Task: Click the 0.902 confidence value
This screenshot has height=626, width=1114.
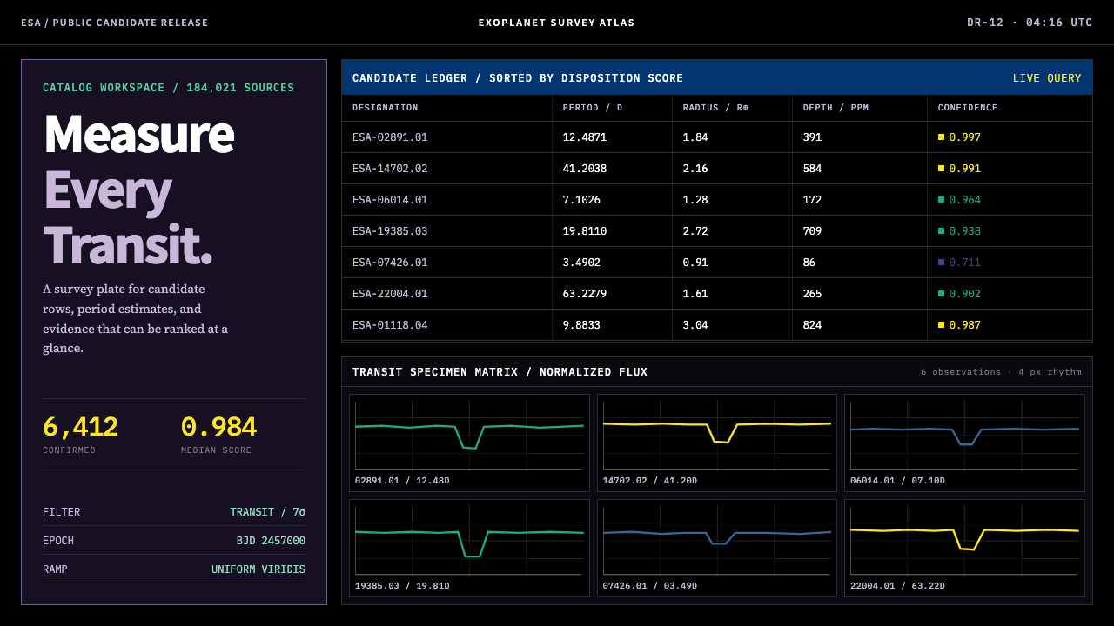Action: click(965, 294)
